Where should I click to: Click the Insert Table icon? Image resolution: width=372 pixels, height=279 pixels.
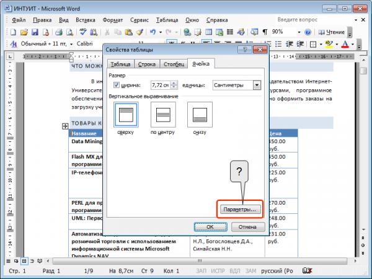point(208,32)
